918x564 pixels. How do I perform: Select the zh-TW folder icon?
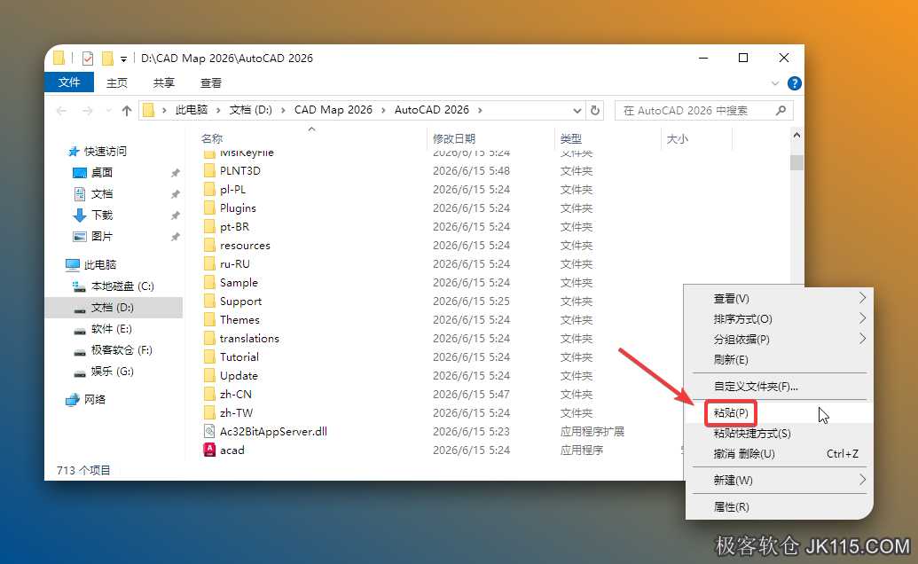coord(209,413)
